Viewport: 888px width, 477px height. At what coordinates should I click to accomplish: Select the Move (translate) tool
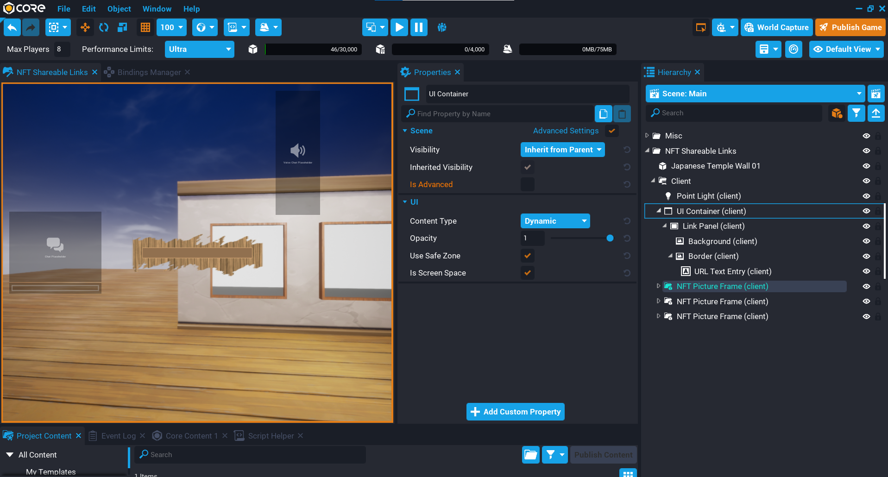tap(85, 28)
